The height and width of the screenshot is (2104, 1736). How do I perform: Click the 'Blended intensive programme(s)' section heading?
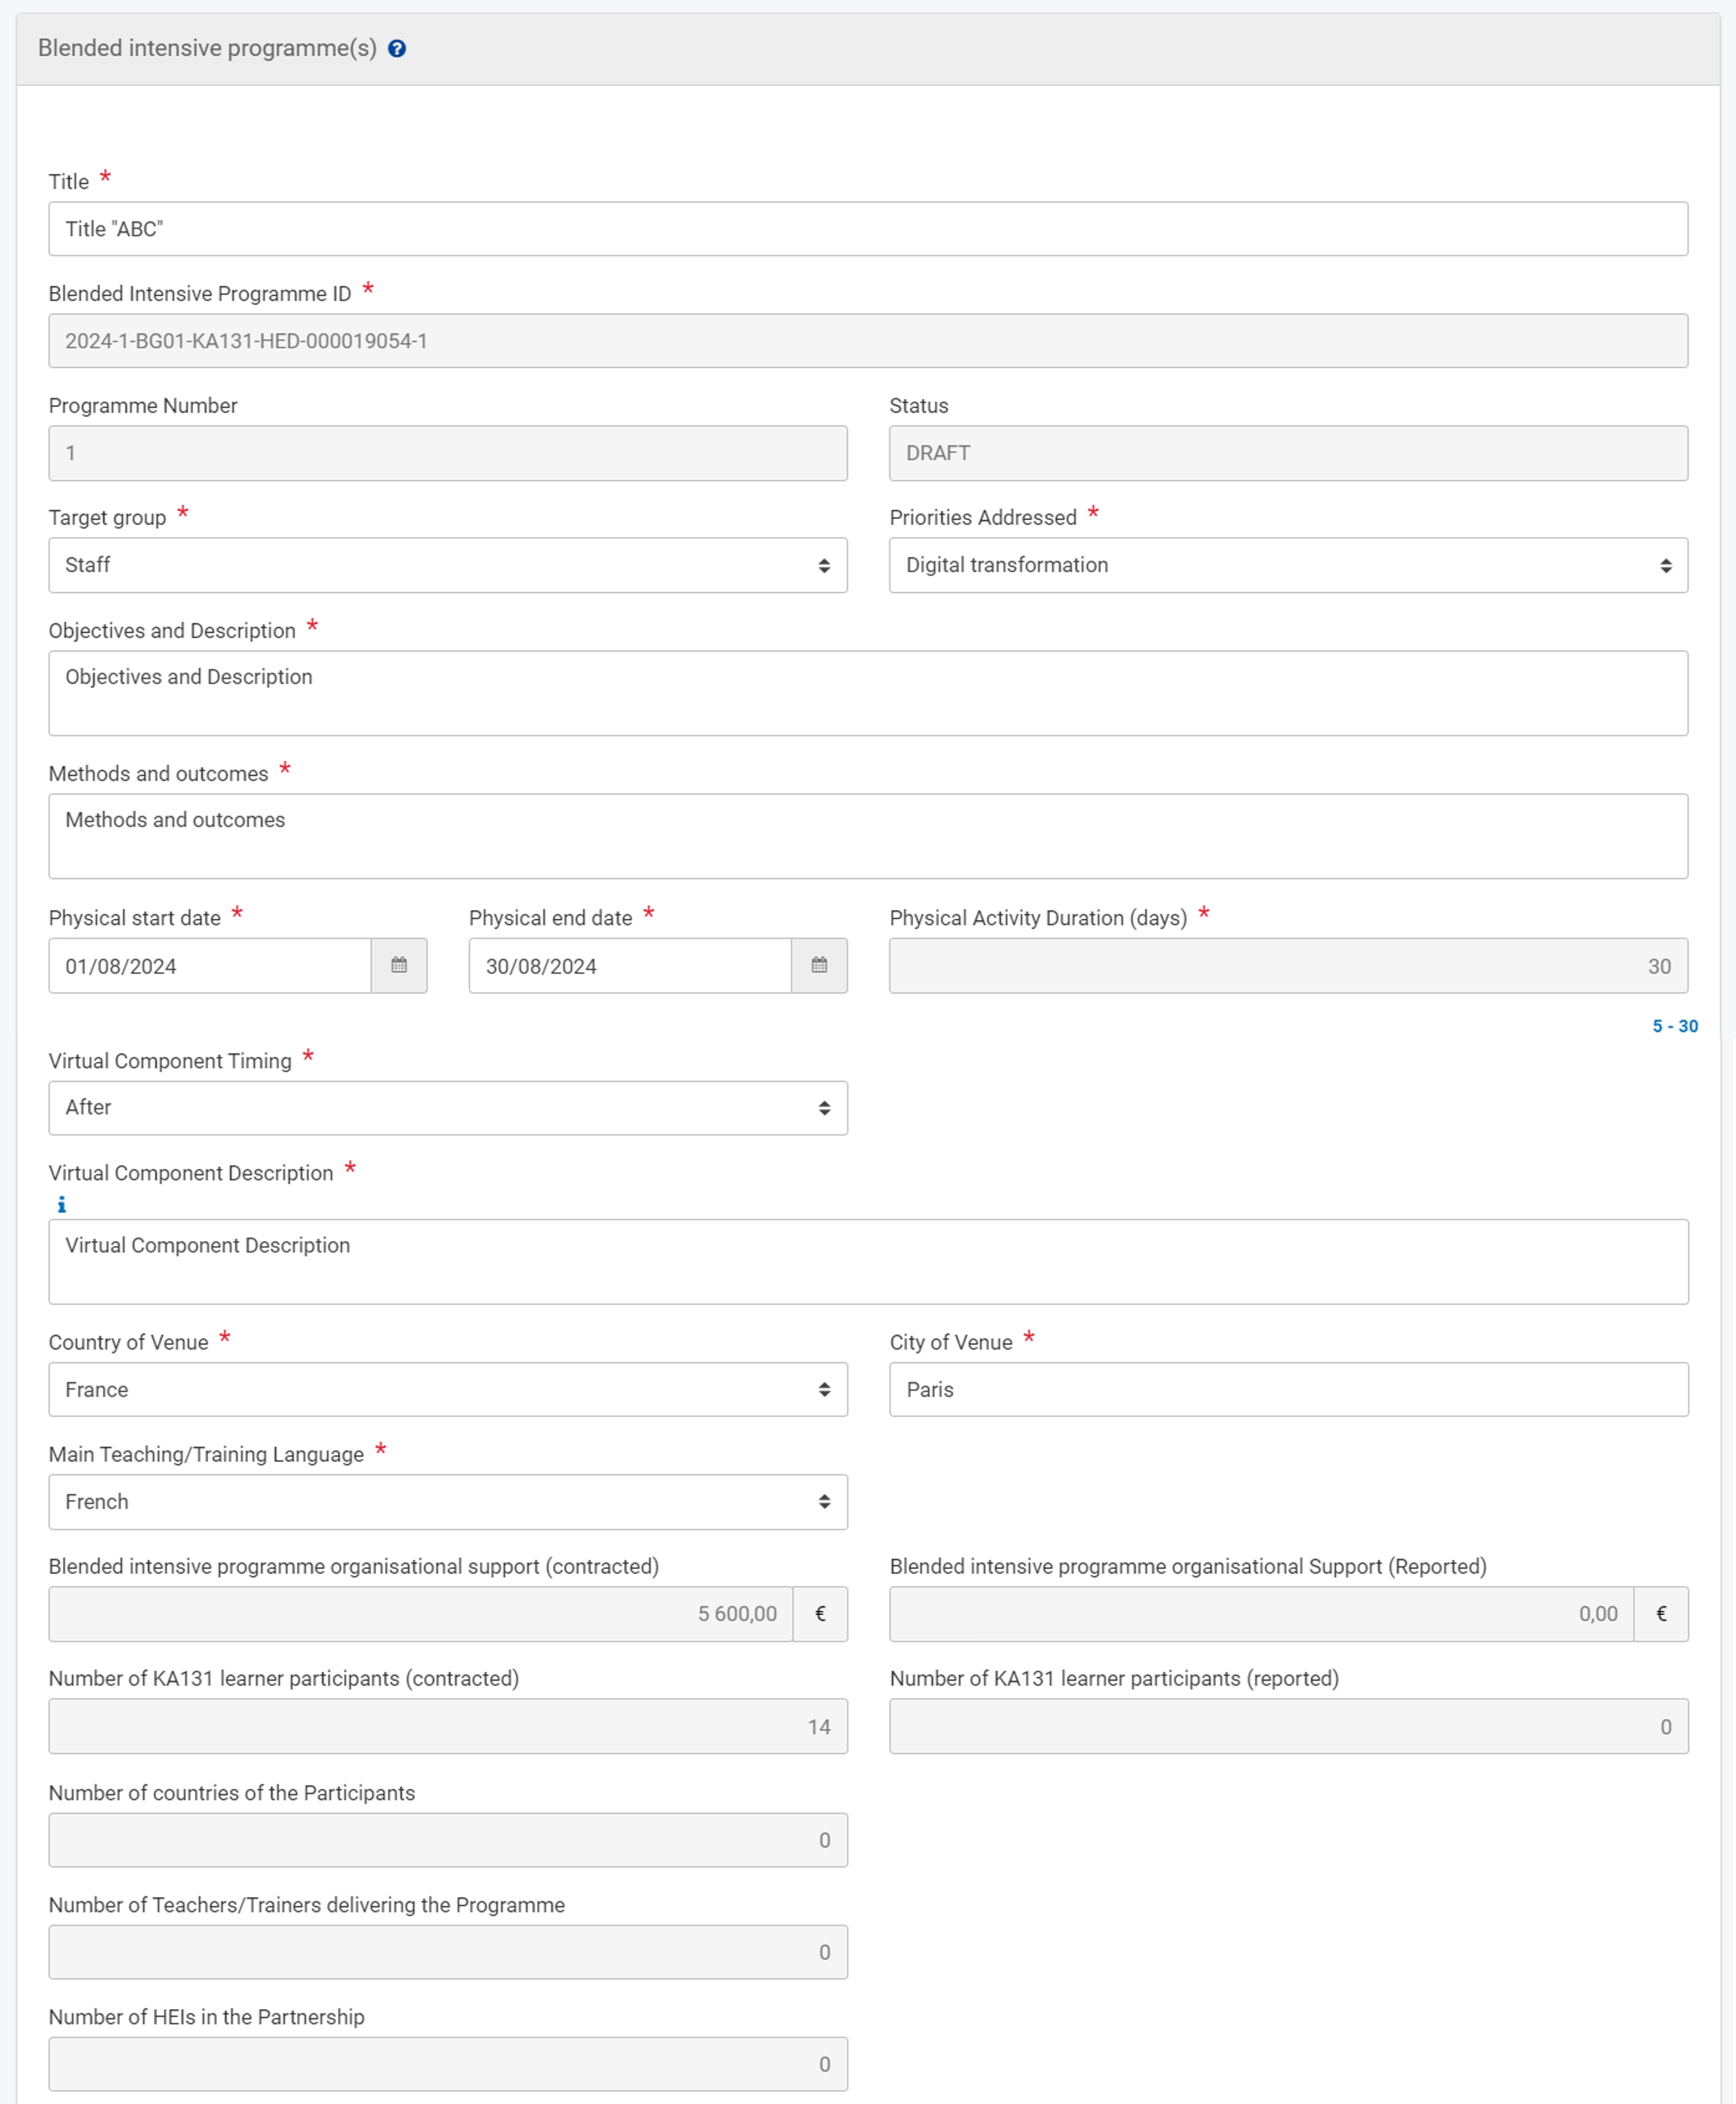[207, 48]
